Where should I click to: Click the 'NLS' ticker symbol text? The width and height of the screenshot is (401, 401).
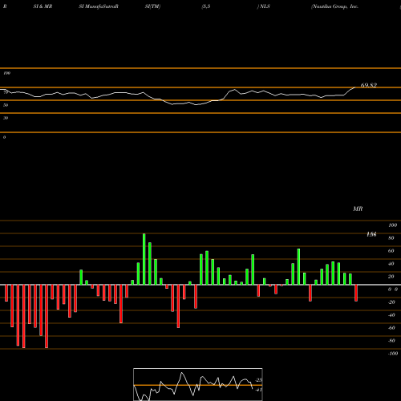pos(265,6)
